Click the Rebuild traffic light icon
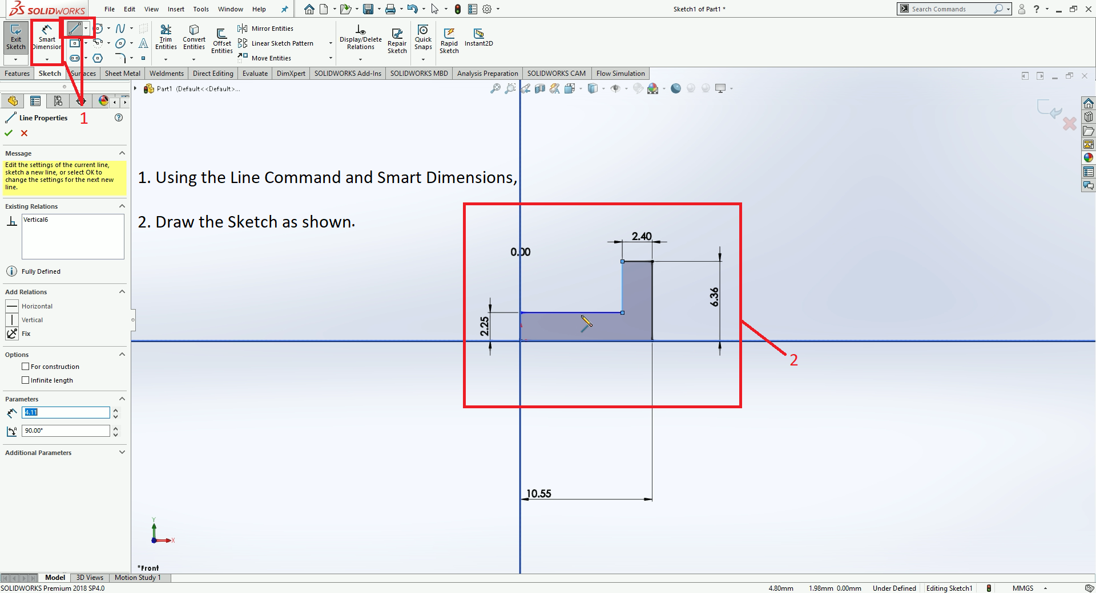Viewport: 1096px width, 593px height. coord(458,9)
